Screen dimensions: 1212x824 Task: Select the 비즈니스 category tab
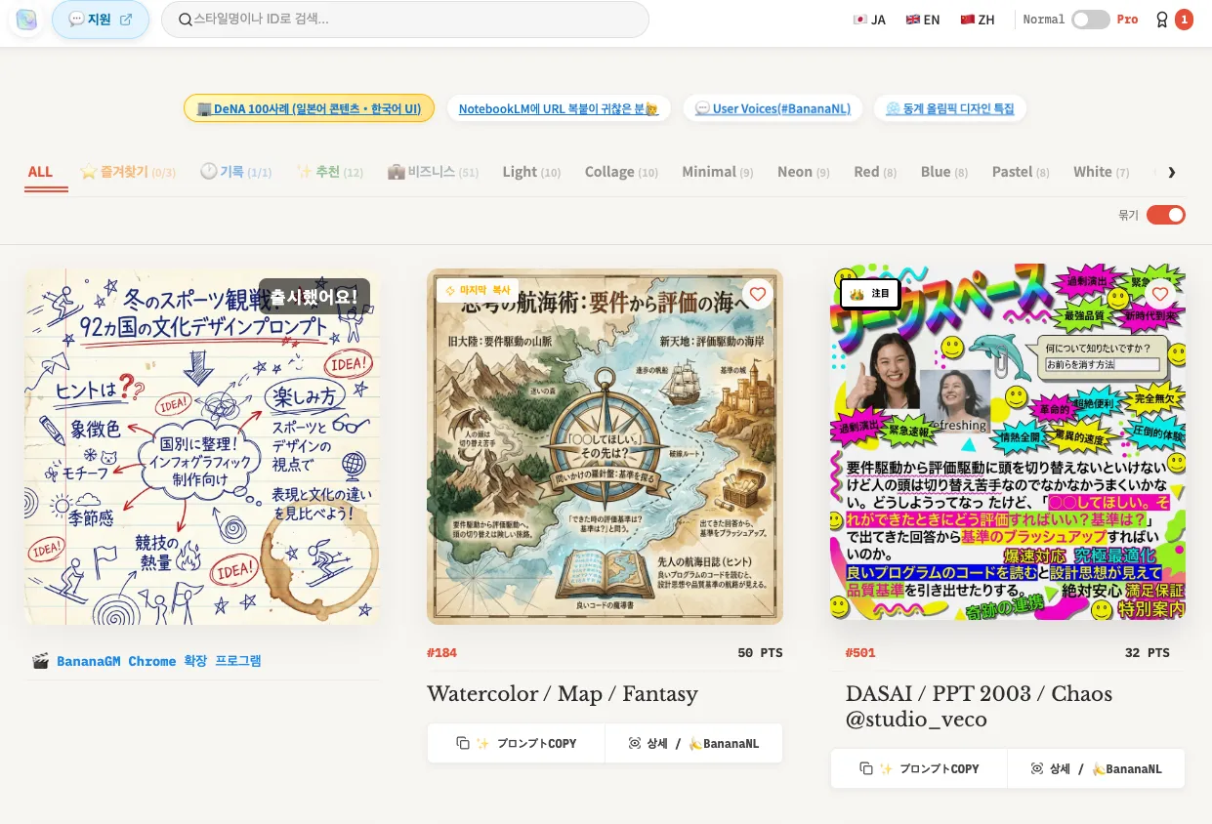pyautogui.click(x=433, y=172)
